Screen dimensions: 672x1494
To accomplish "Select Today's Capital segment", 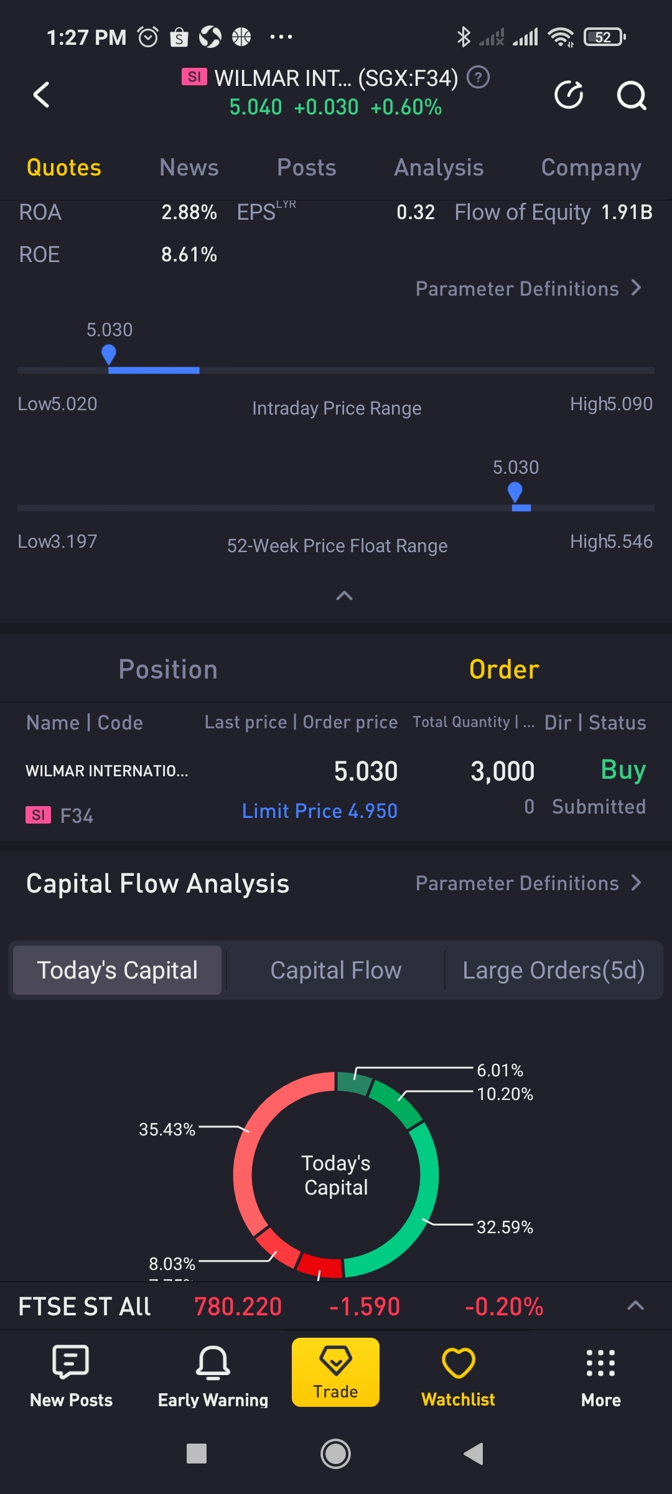I will pos(118,970).
